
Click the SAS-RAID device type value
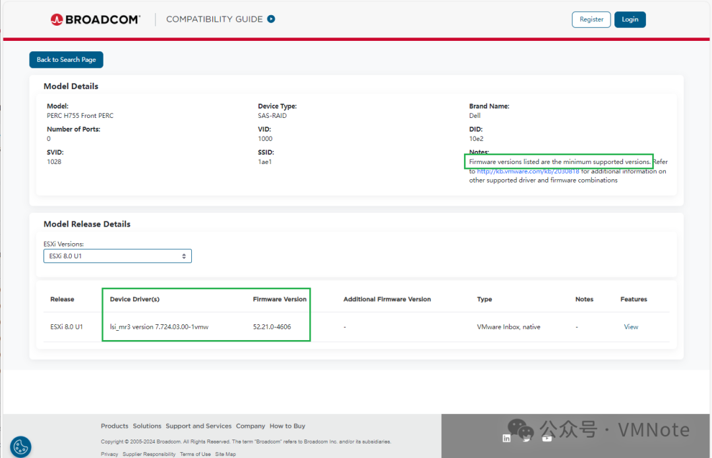[272, 116]
